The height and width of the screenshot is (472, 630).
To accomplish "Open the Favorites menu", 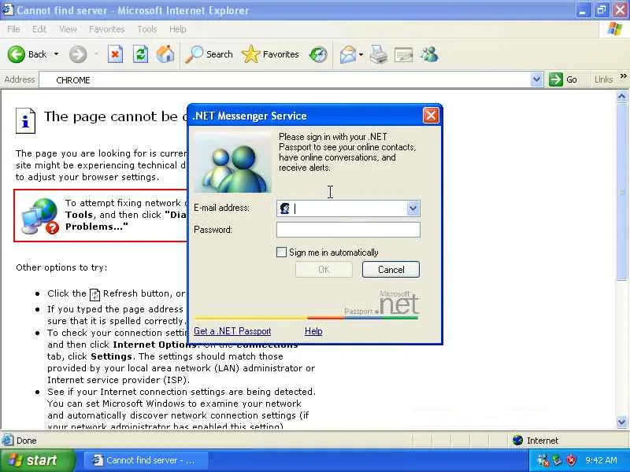I will (107, 29).
